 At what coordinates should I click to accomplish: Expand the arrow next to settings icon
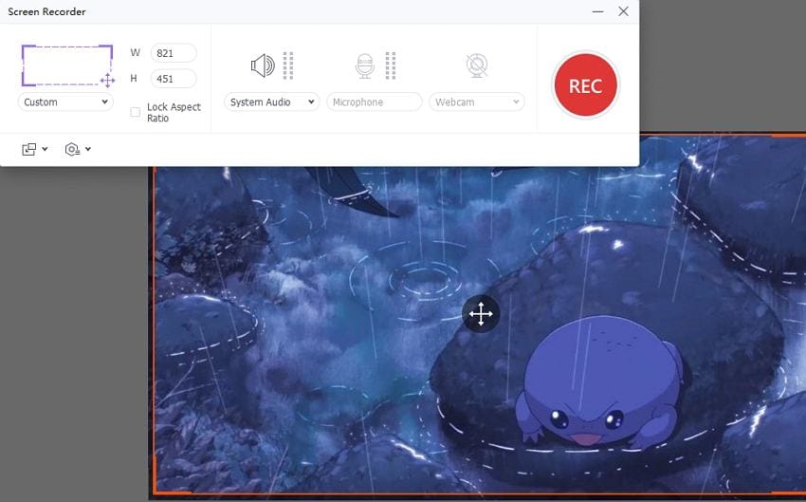coord(88,149)
